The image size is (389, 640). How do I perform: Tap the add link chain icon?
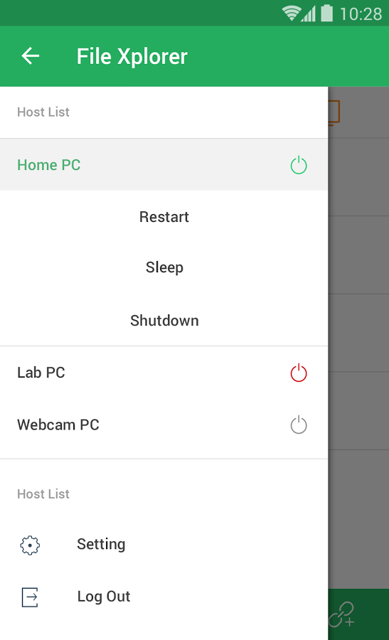point(341,614)
